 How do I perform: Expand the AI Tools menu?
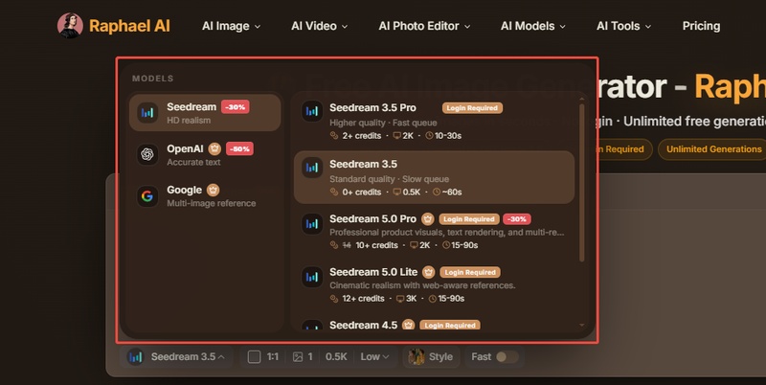click(623, 26)
